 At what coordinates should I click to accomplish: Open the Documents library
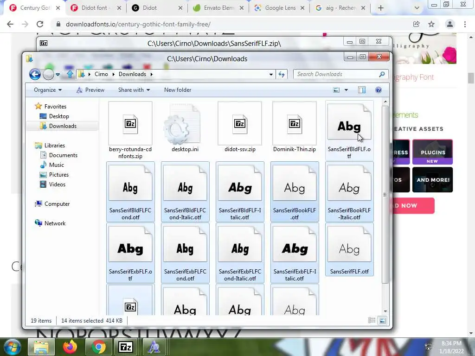click(63, 155)
